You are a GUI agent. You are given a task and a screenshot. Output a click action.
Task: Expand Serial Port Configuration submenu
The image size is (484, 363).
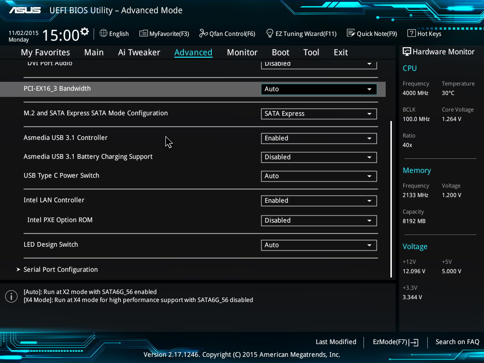tap(60, 269)
